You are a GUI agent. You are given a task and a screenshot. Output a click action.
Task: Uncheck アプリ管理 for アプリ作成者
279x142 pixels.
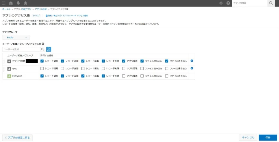[124, 61]
